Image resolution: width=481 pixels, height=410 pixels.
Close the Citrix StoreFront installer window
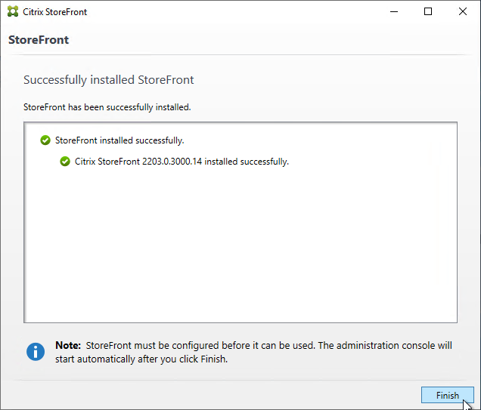pos(463,11)
